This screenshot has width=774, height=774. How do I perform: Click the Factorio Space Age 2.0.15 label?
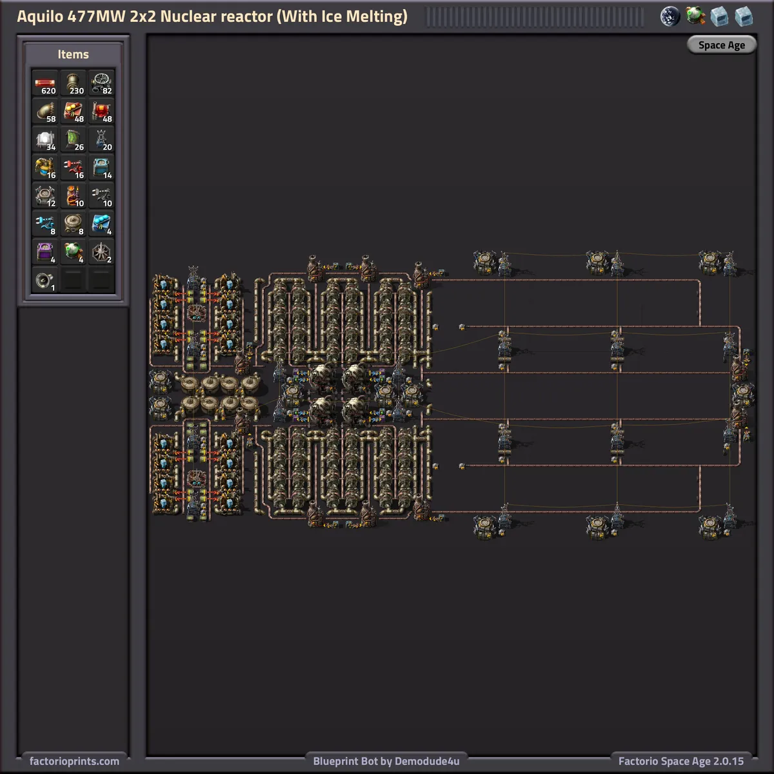[681, 761]
